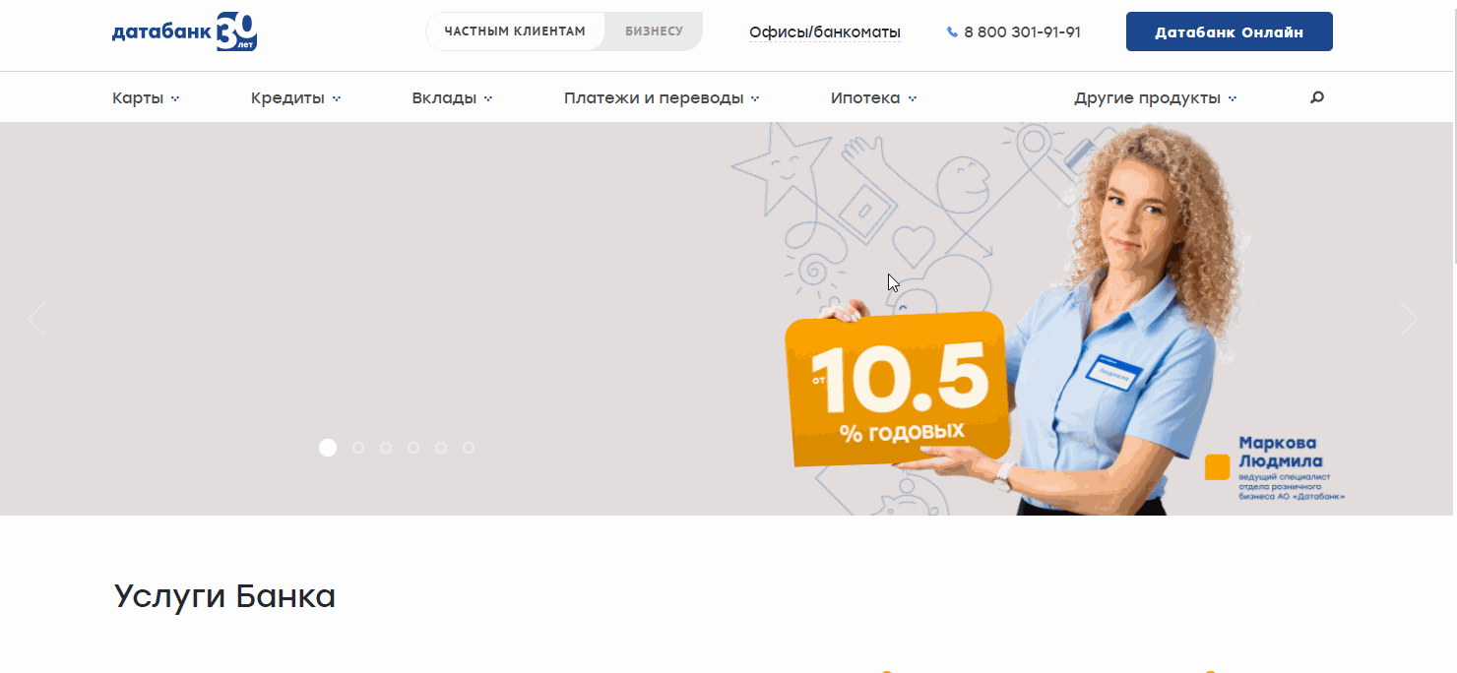Call via the 8 800 301-91-91 link

click(x=1022, y=31)
